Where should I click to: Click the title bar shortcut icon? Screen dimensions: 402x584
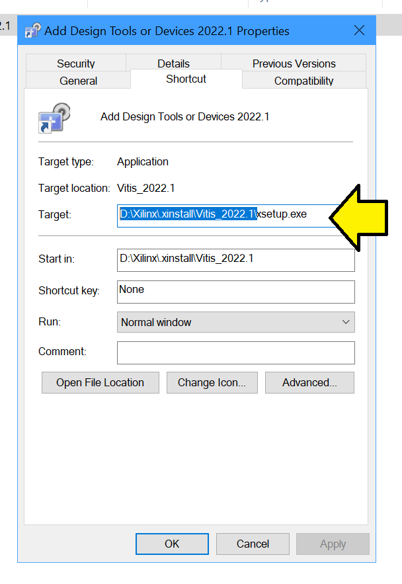point(33,30)
